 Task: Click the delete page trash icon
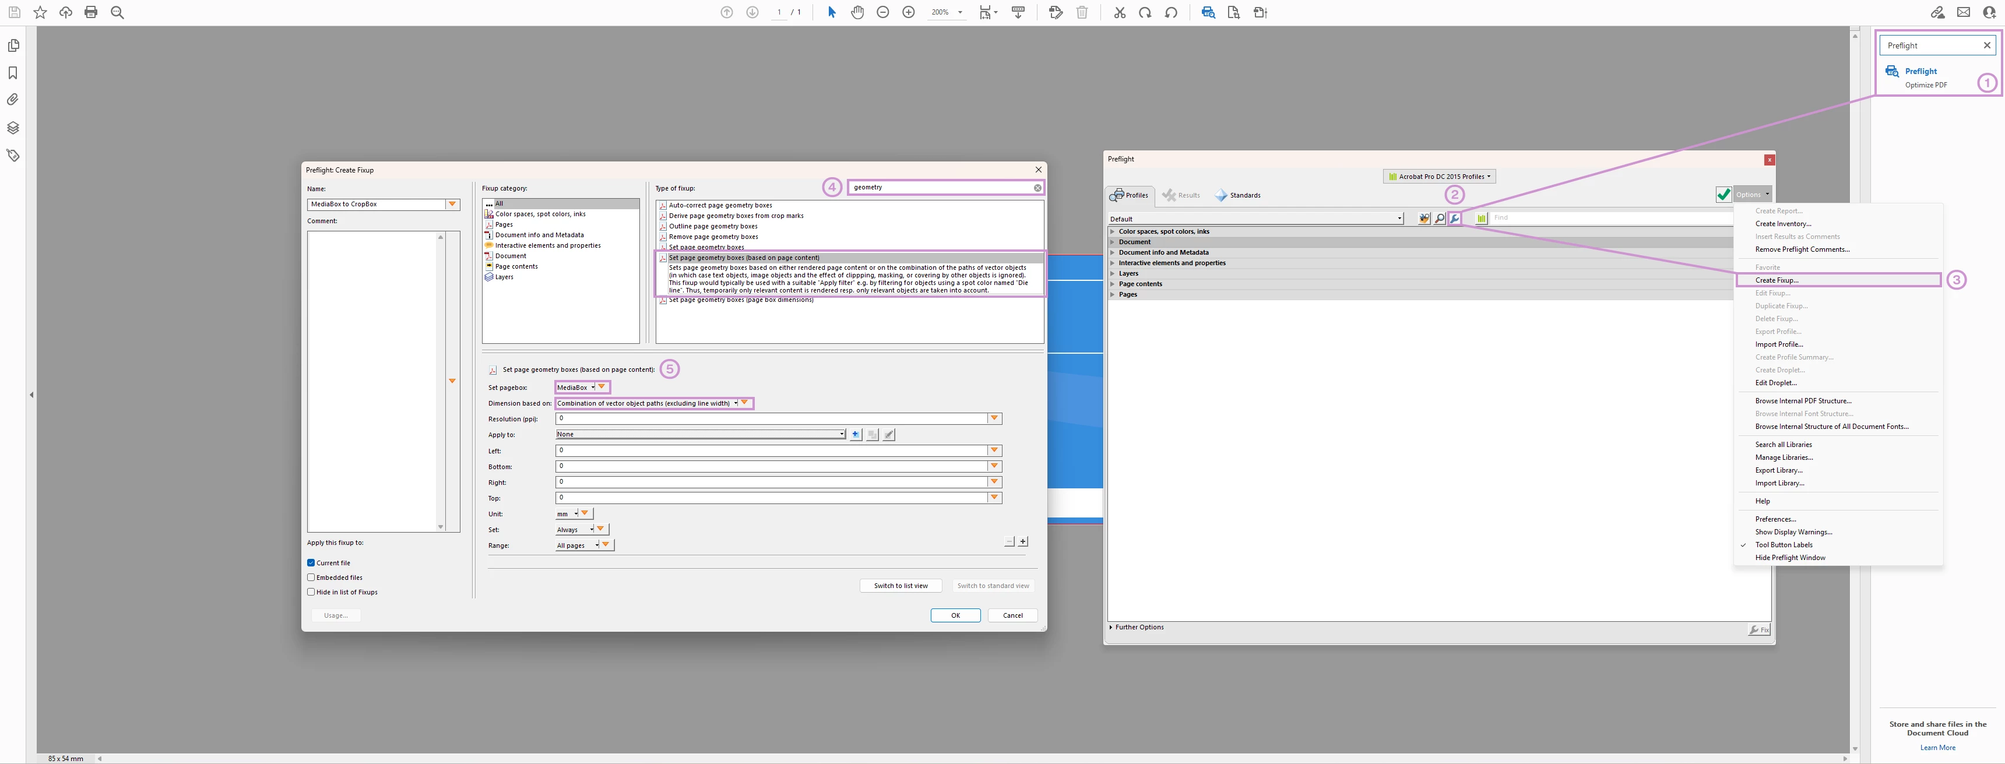1082,12
